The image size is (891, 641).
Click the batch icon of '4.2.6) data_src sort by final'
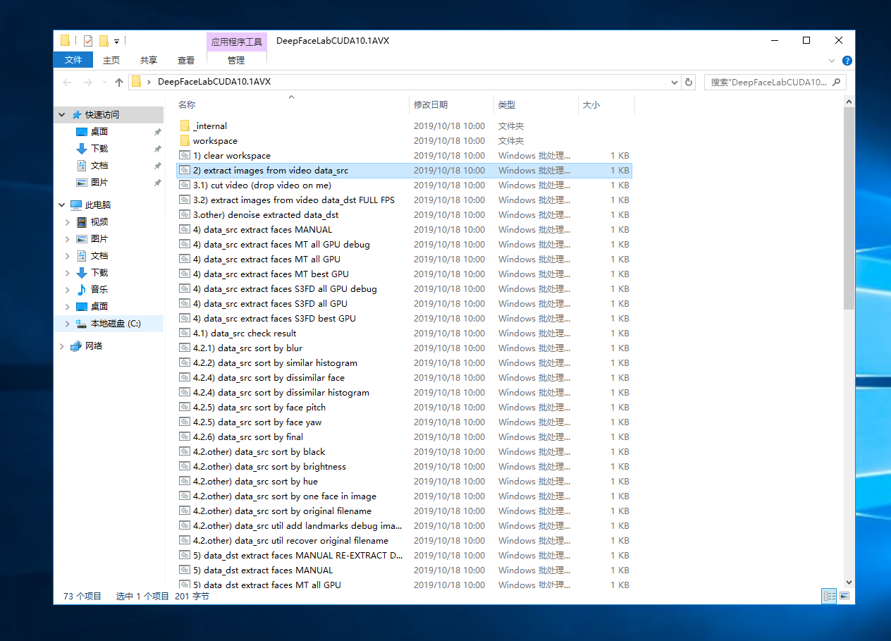(x=185, y=437)
